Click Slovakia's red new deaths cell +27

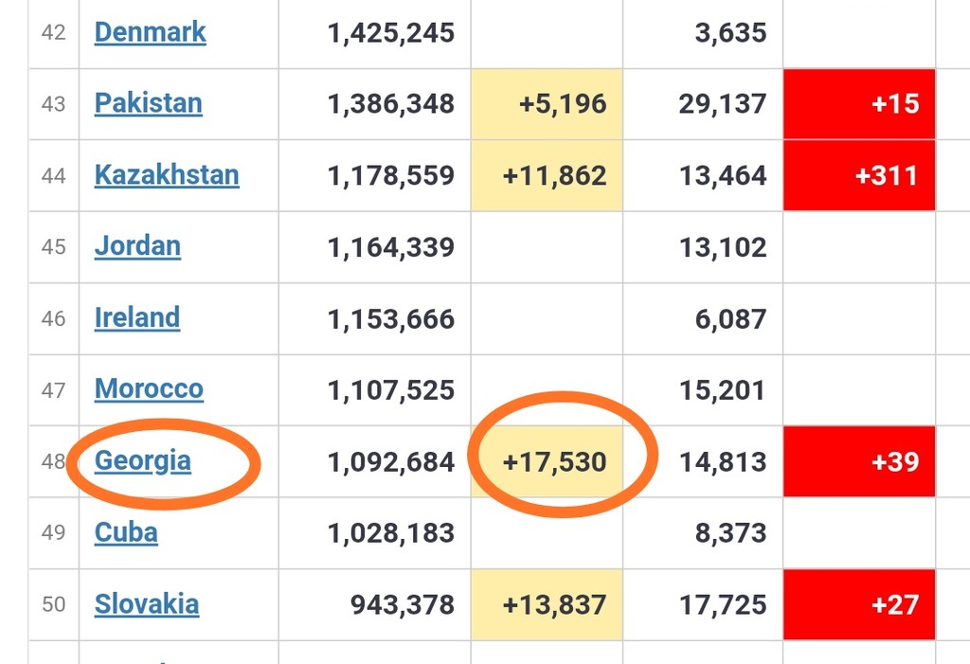coord(859,604)
